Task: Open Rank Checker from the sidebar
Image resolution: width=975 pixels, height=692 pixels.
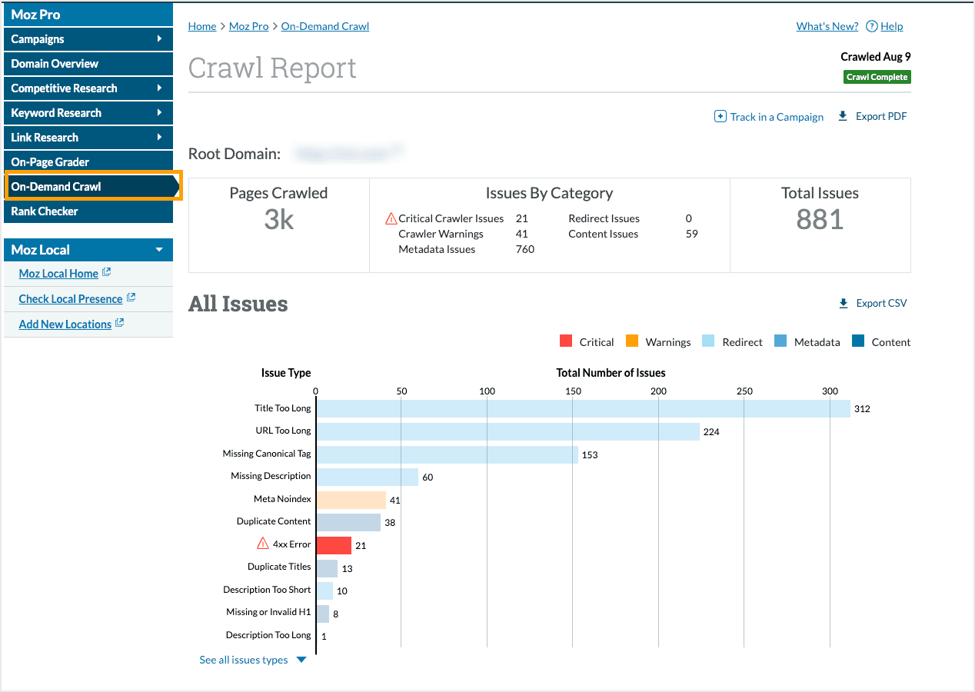Action: pyautogui.click(x=45, y=211)
